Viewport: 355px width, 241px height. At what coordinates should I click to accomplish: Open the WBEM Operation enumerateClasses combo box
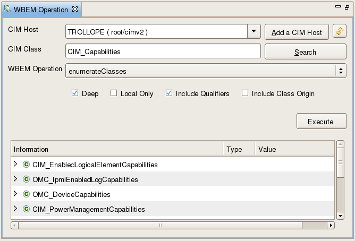click(206, 71)
